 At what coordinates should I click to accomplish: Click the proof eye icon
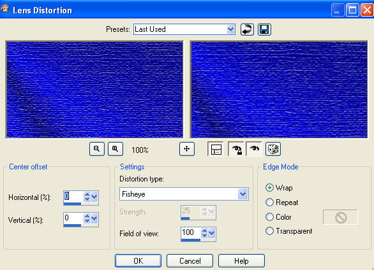point(254,150)
